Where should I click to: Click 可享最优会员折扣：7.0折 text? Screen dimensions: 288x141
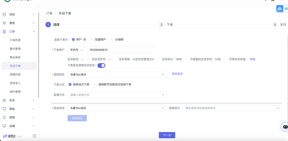point(206,59)
